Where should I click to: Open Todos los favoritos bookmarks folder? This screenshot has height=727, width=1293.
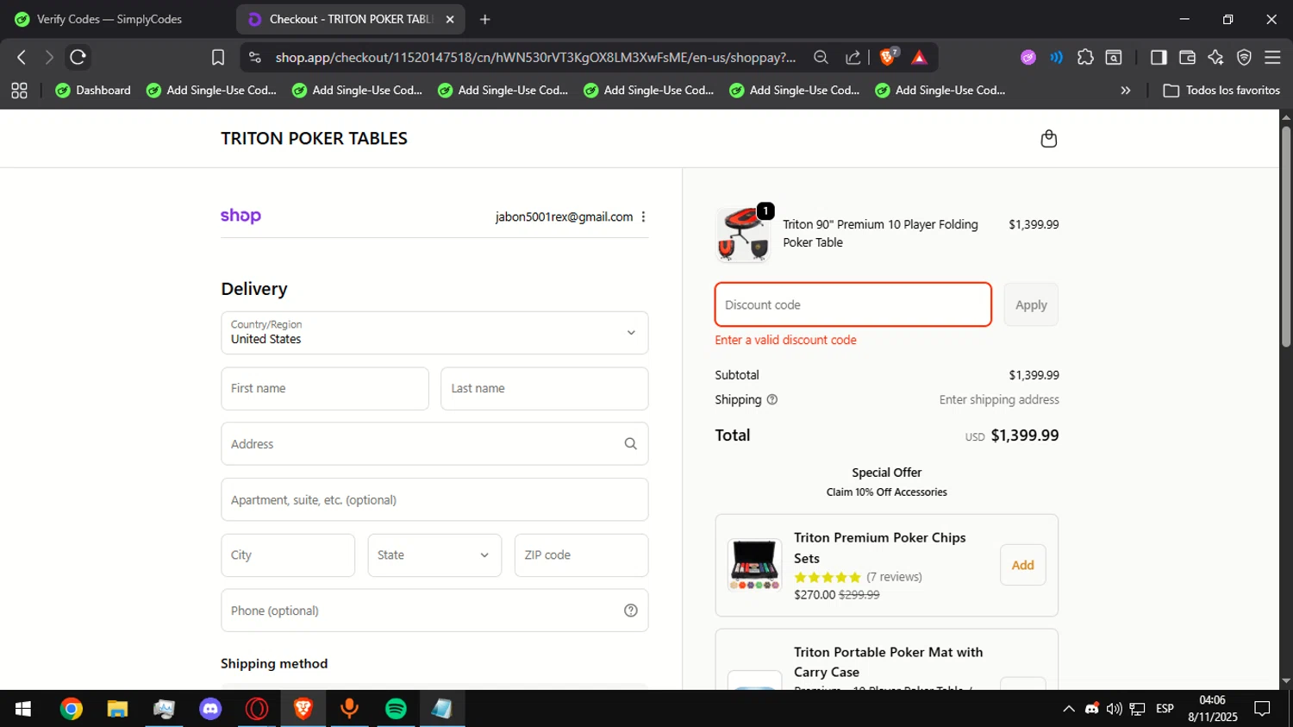click(1221, 91)
